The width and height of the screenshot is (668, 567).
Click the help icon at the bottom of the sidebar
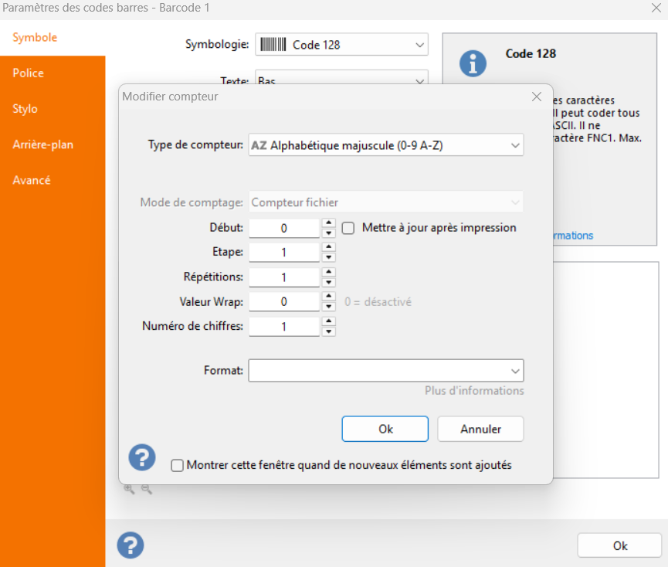click(x=131, y=545)
